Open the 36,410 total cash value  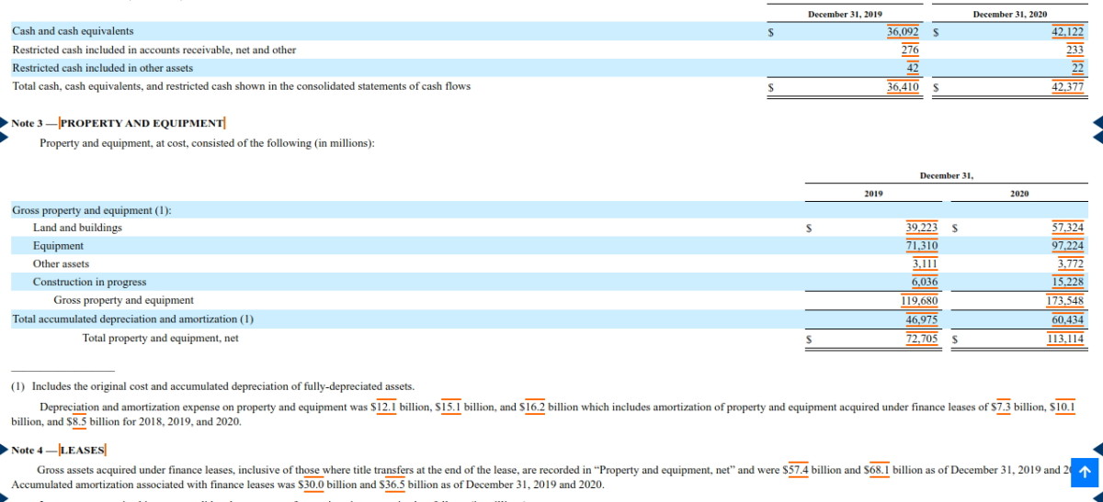click(x=904, y=87)
